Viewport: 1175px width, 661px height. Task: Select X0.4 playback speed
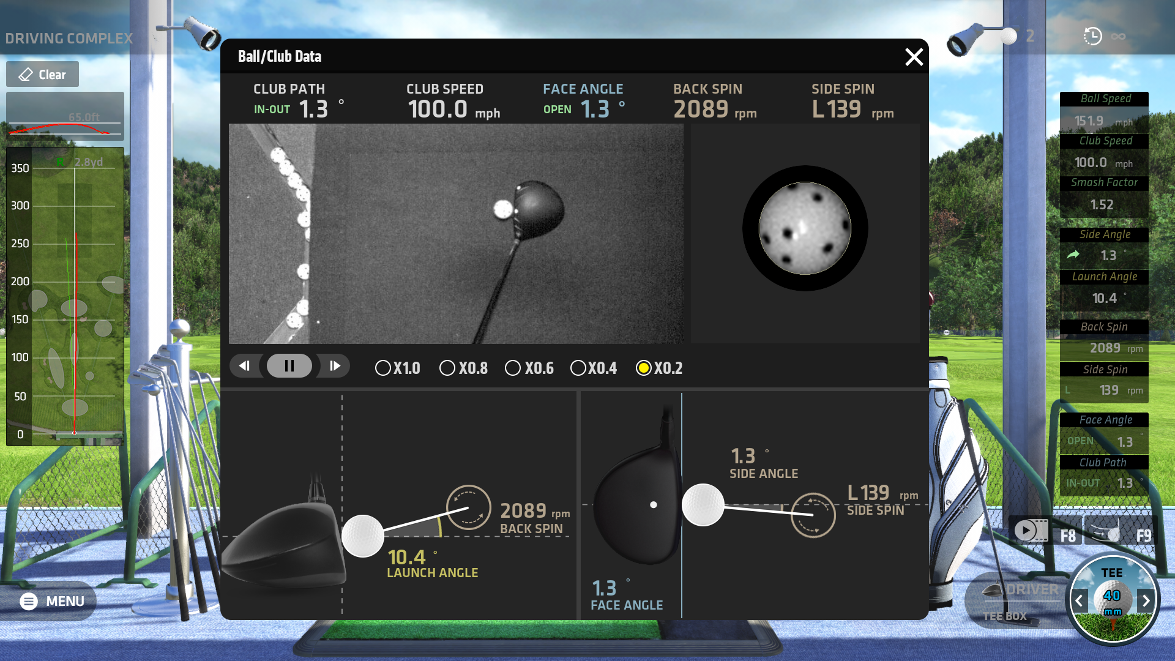pyautogui.click(x=578, y=368)
